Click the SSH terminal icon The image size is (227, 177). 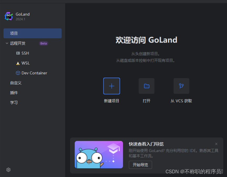tap(18, 53)
